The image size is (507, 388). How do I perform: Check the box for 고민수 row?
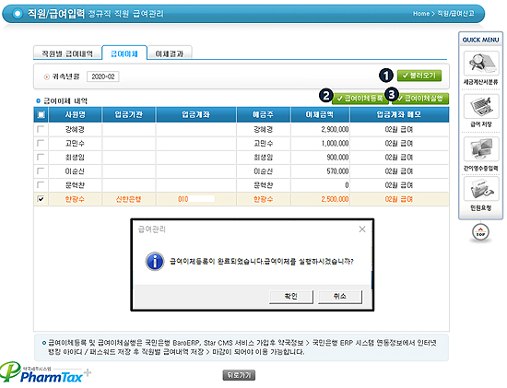[x=41, y=143]
